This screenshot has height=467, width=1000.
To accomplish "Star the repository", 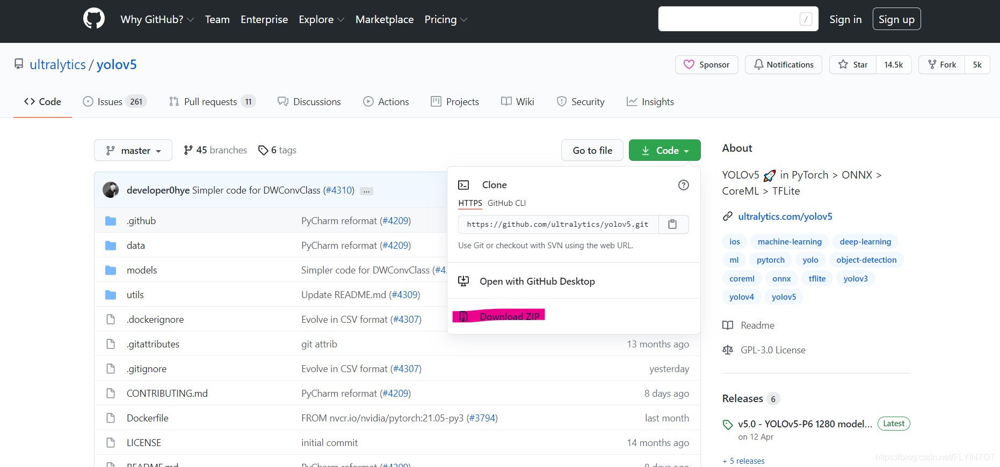I will [853, 64].
